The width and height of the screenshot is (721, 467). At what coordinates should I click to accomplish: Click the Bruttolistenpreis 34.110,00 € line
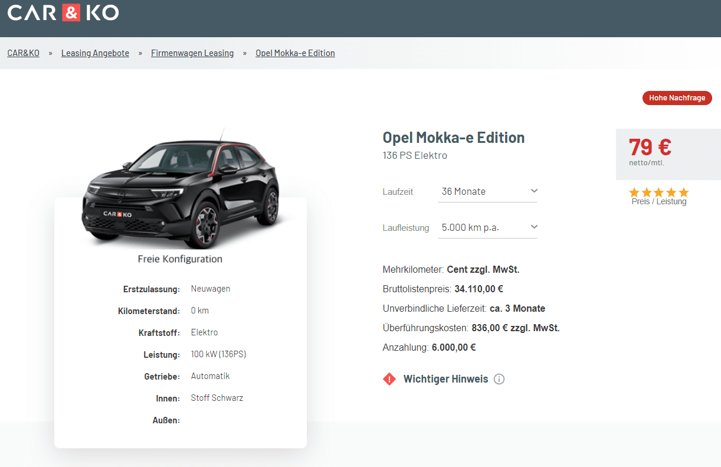pos(443,289)
